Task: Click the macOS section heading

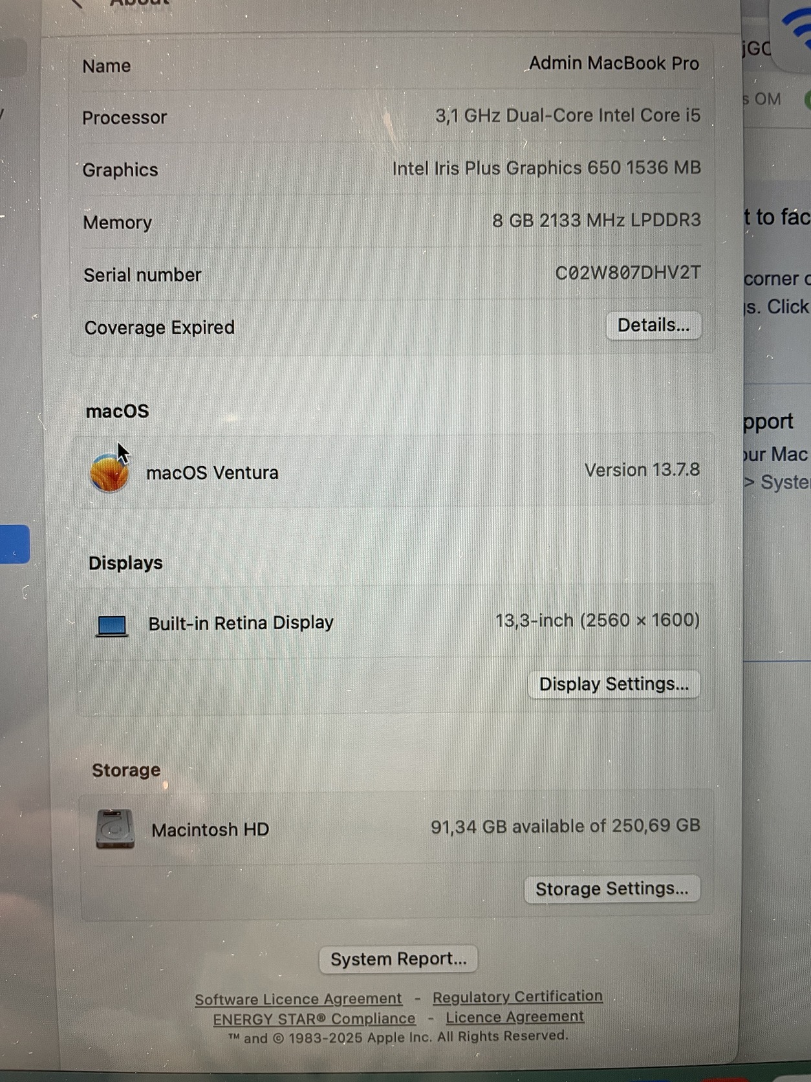Action: [x=117, y=412]
